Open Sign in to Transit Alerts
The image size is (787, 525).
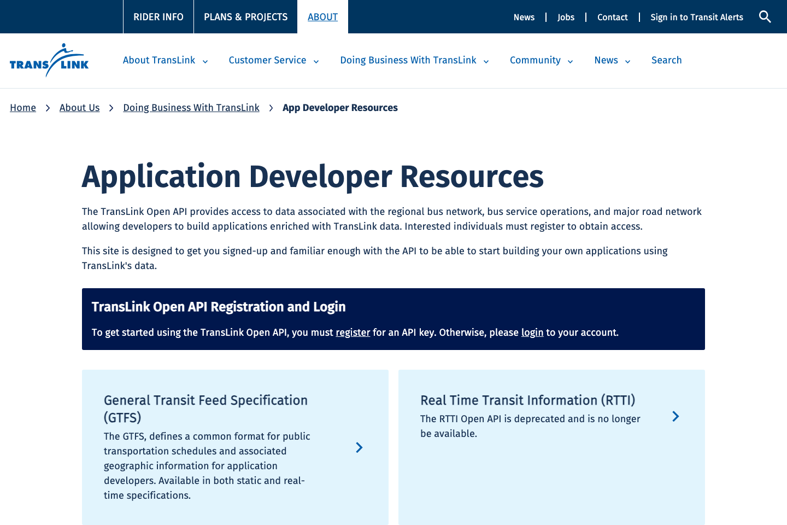coord(696,17)
